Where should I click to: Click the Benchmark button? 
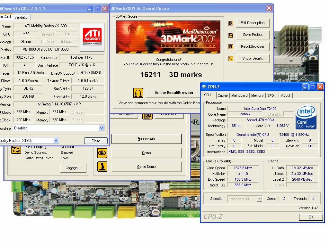[146, 139]
